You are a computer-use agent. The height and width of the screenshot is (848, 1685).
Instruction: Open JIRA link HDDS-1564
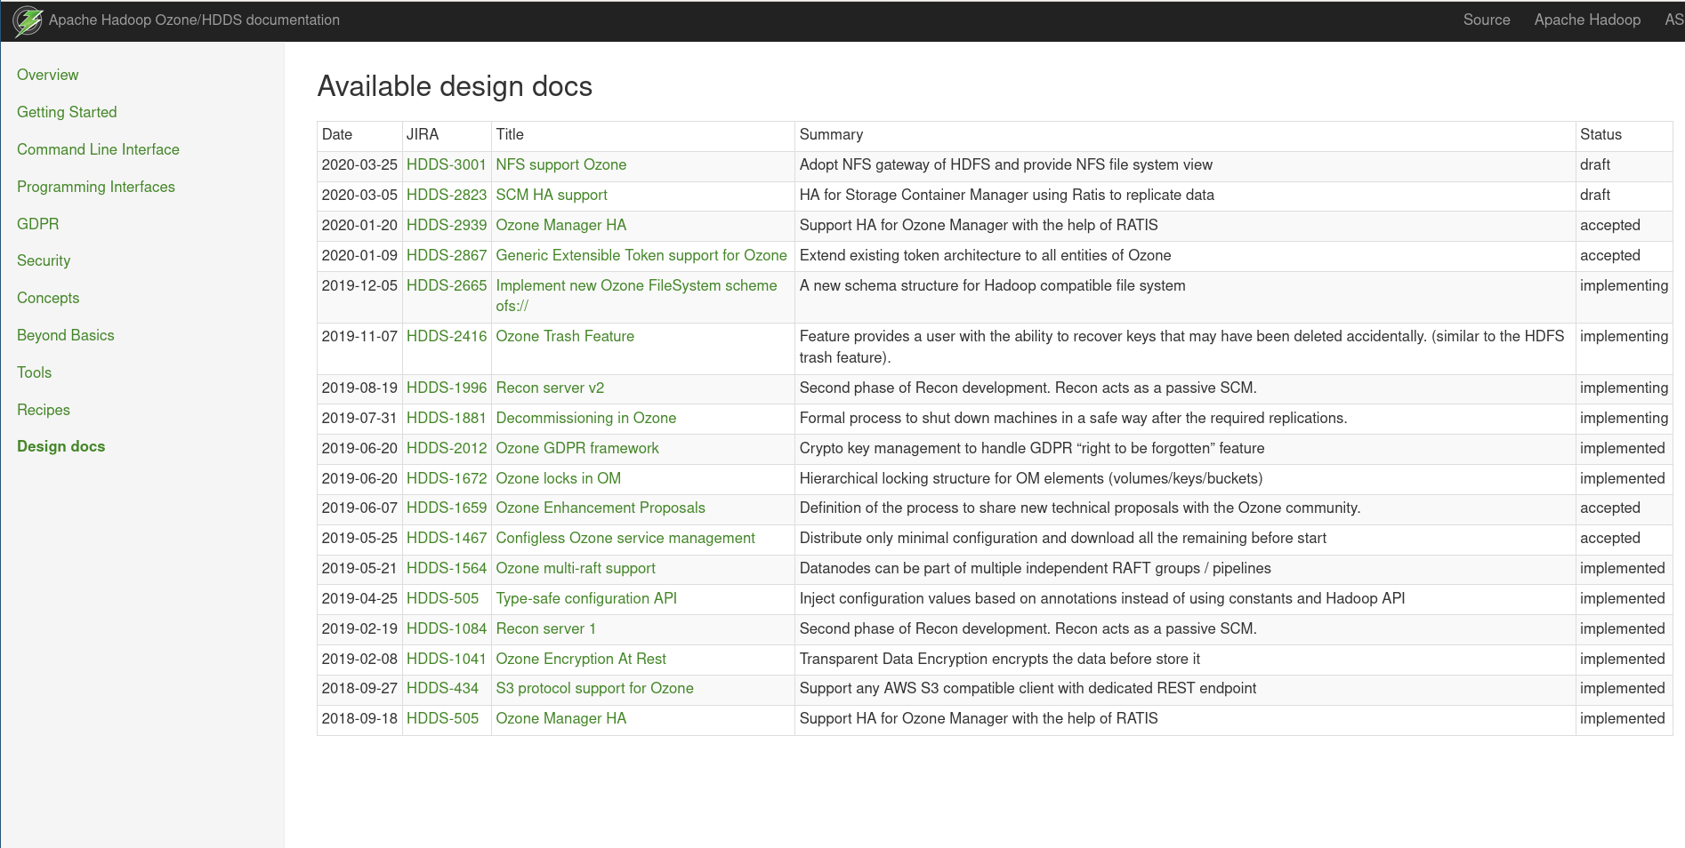coord(447,568)
